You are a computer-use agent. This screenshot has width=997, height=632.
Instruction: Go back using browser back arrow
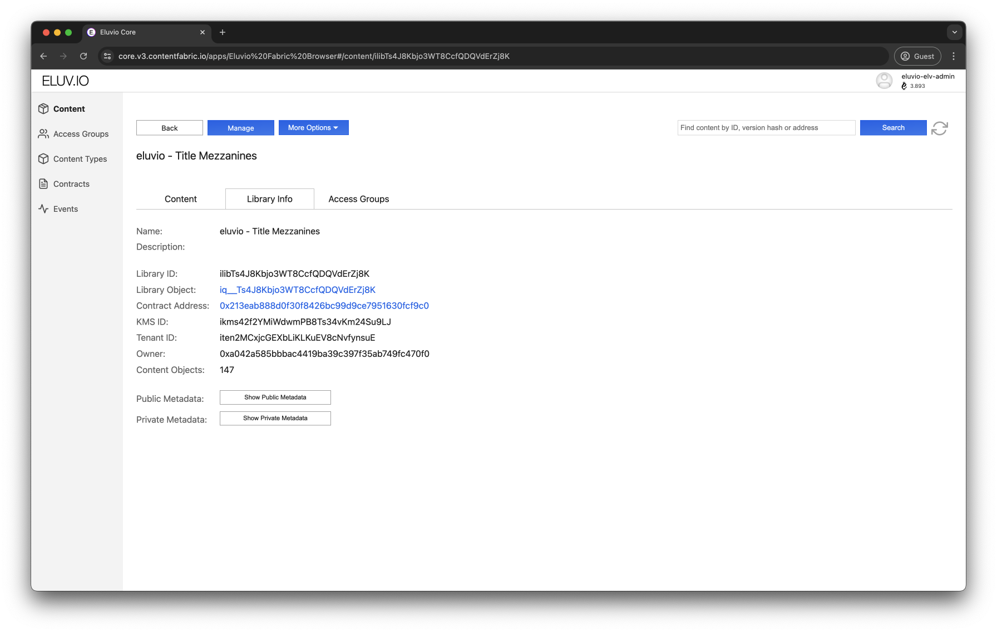(x=43, y=56)
